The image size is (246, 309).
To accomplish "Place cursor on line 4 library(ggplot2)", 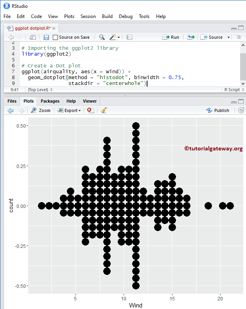I will (x=46, y=54).
